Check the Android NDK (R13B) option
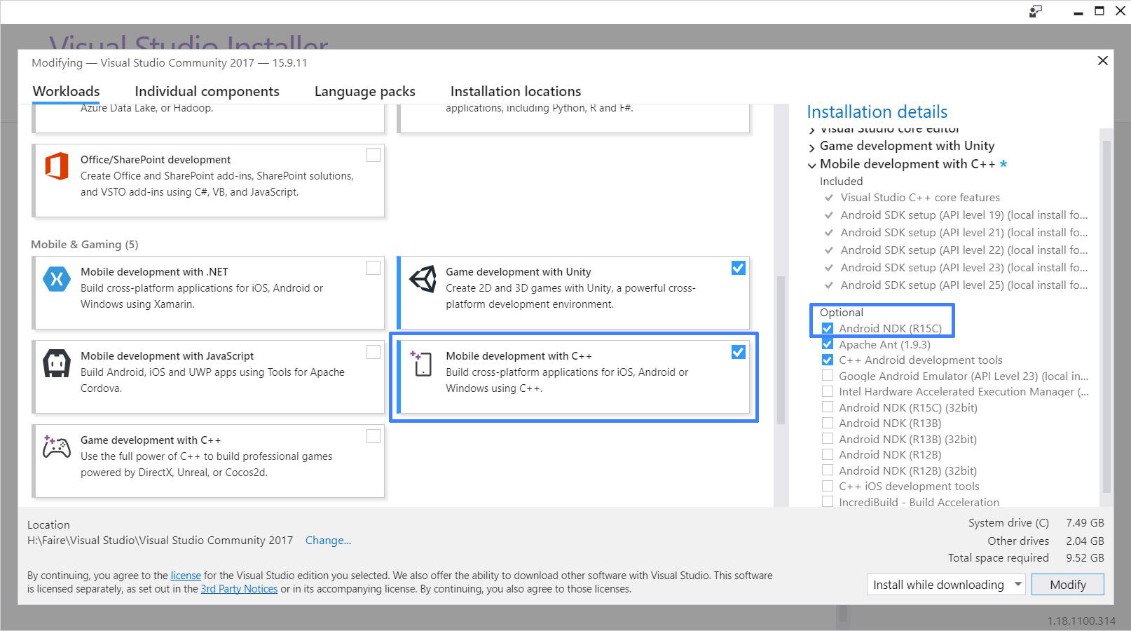This screenshot has width=1131, height=631. [x=828, y=423]
